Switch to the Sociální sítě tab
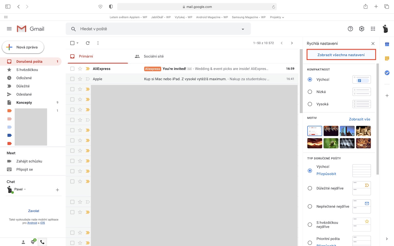 click(153, 56)
